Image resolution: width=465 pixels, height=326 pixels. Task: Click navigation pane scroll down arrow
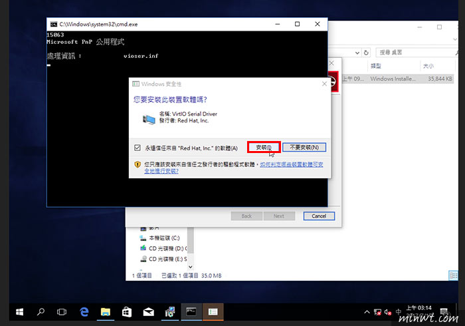coord(191,267)
